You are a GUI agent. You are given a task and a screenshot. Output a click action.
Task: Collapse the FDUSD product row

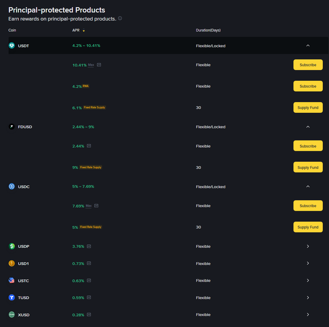pos(308,127)
